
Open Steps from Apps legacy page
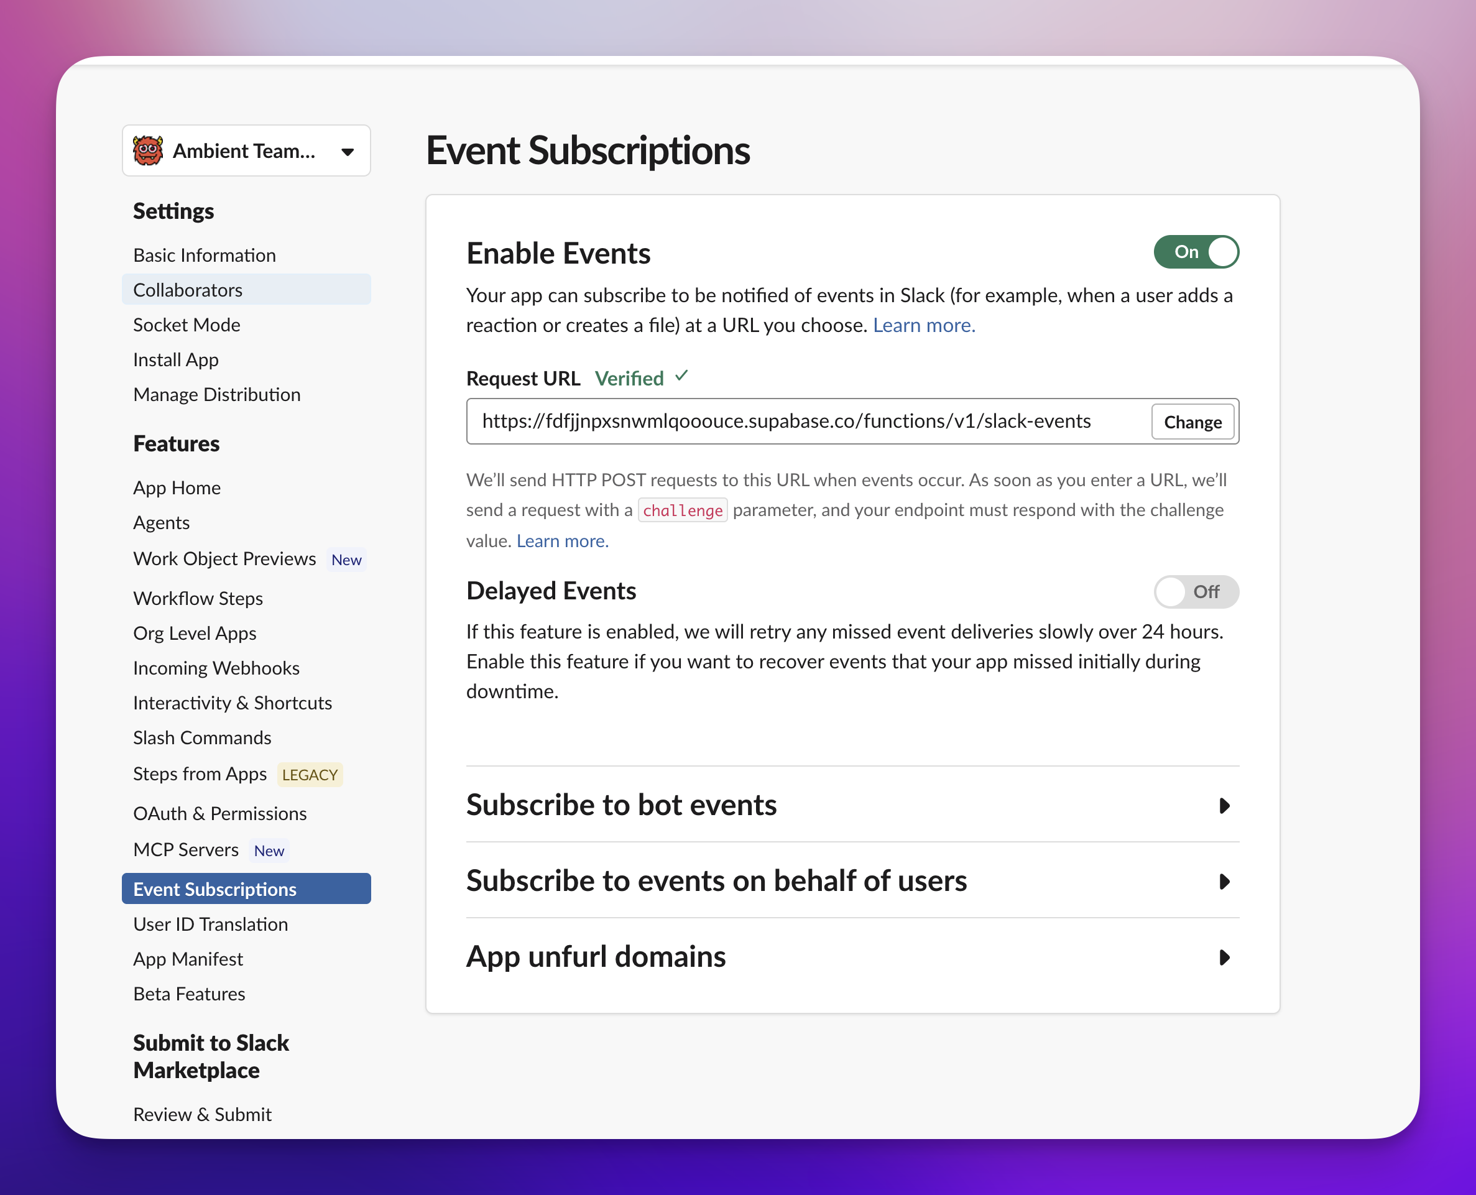tap(200, 773)
